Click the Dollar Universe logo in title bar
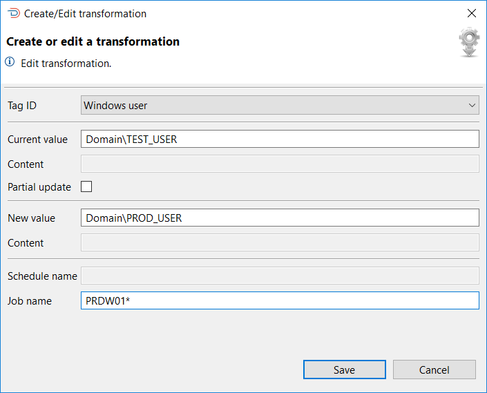Screen dimensions: 487x393 13,13
